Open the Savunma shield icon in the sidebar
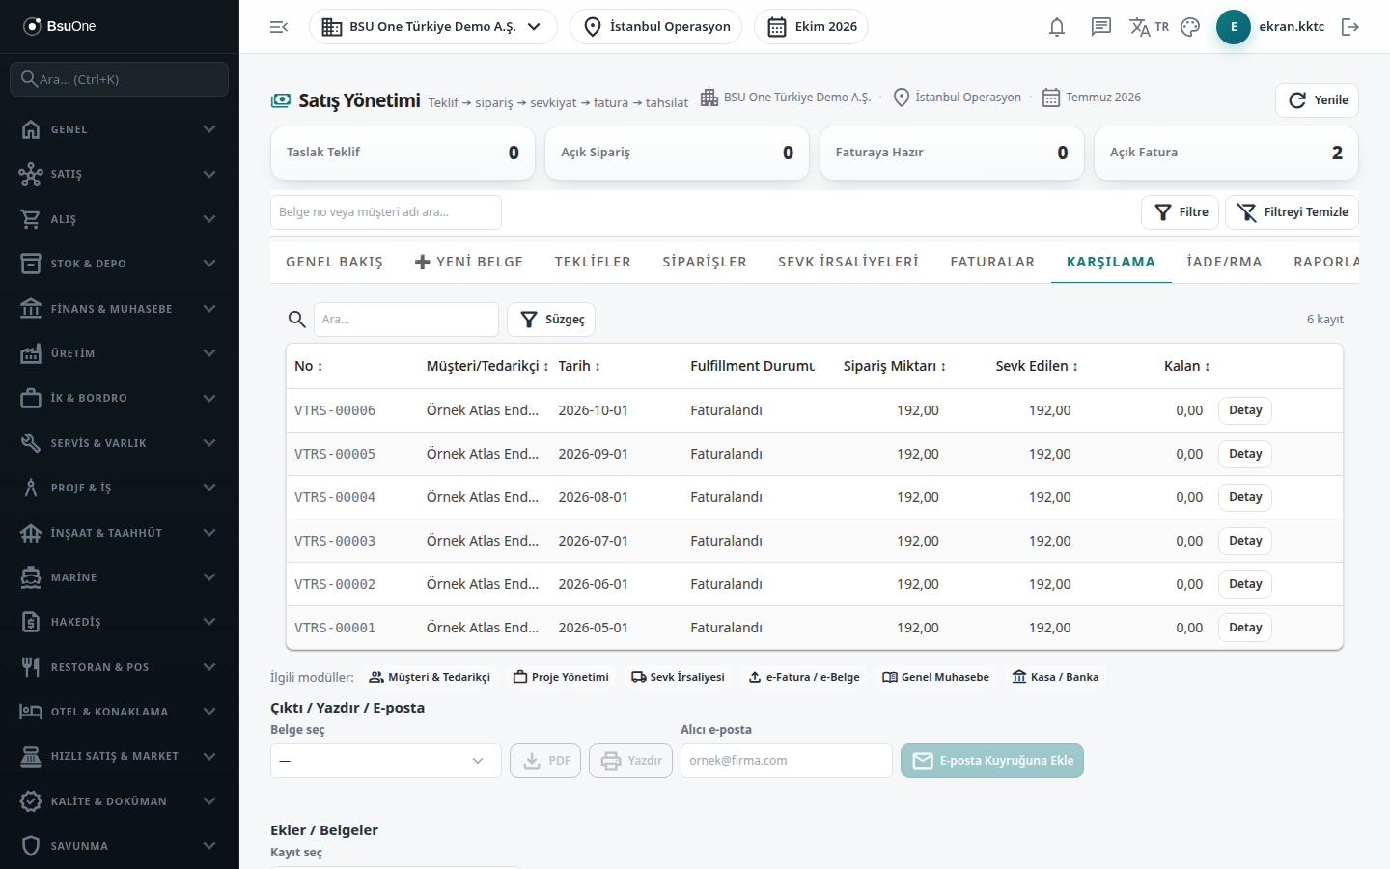The image size is (1390, 869). click(x=31, y=846)
